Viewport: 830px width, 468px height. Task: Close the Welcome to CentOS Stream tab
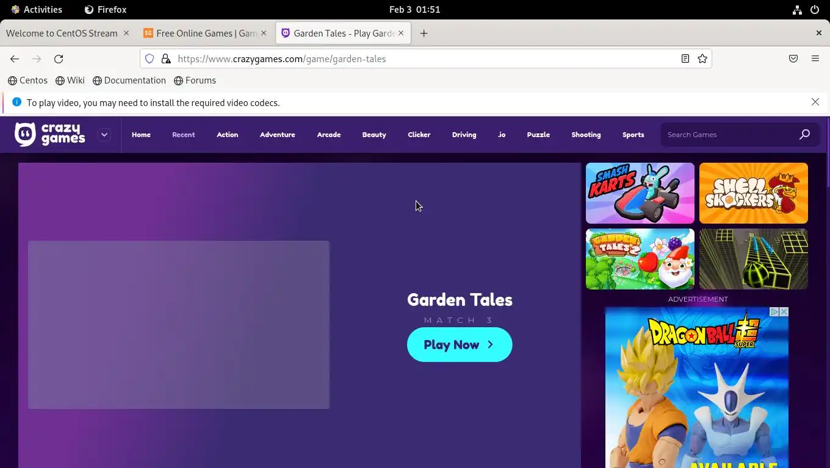(126, 34)
